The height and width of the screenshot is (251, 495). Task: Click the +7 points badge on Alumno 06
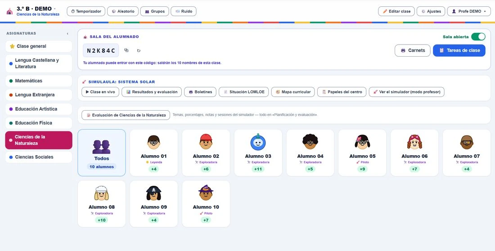point(414,169)
